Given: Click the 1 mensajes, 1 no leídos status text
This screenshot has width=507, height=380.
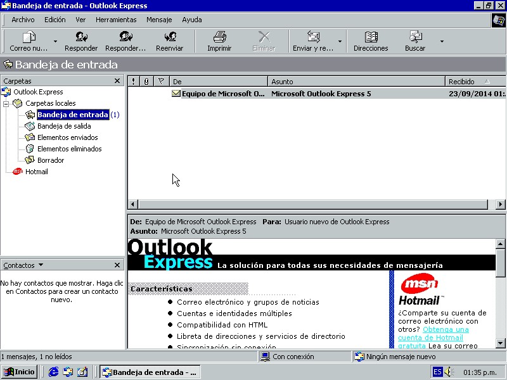Looking at the screenshot, I should tap(36, 357).
